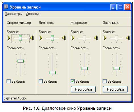Image resolution: width=134 pixels, height=112 pixels.
Task: Click right speaker icon in Лин. вход column
Action: coord(64,38)
